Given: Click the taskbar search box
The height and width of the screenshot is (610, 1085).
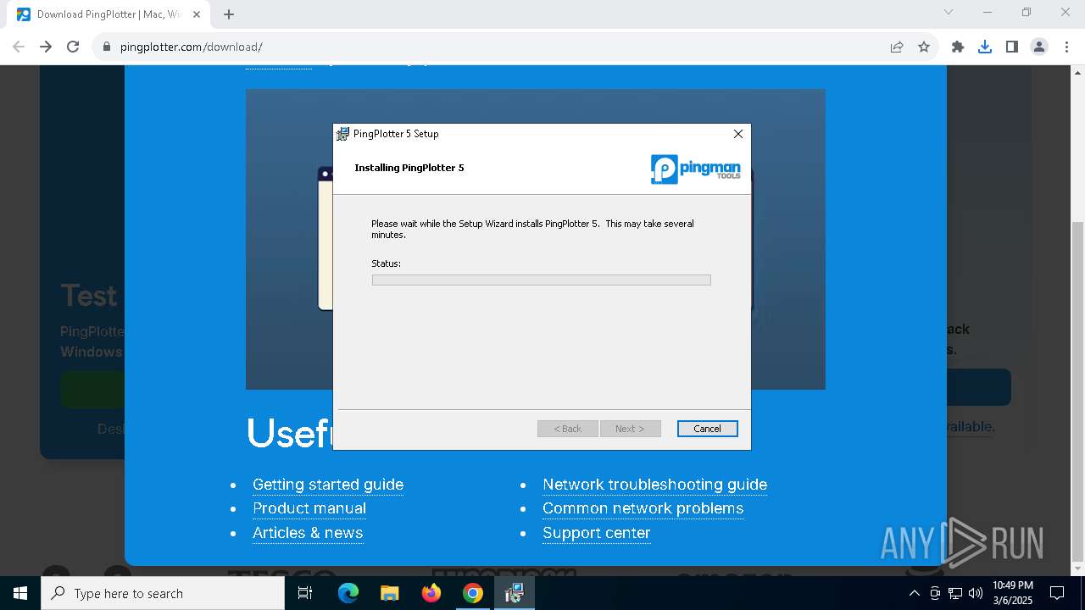Looking at the screenshot, I should 163,593.
